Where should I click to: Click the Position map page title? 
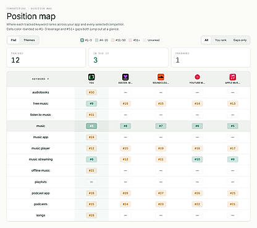coord(31,16)
